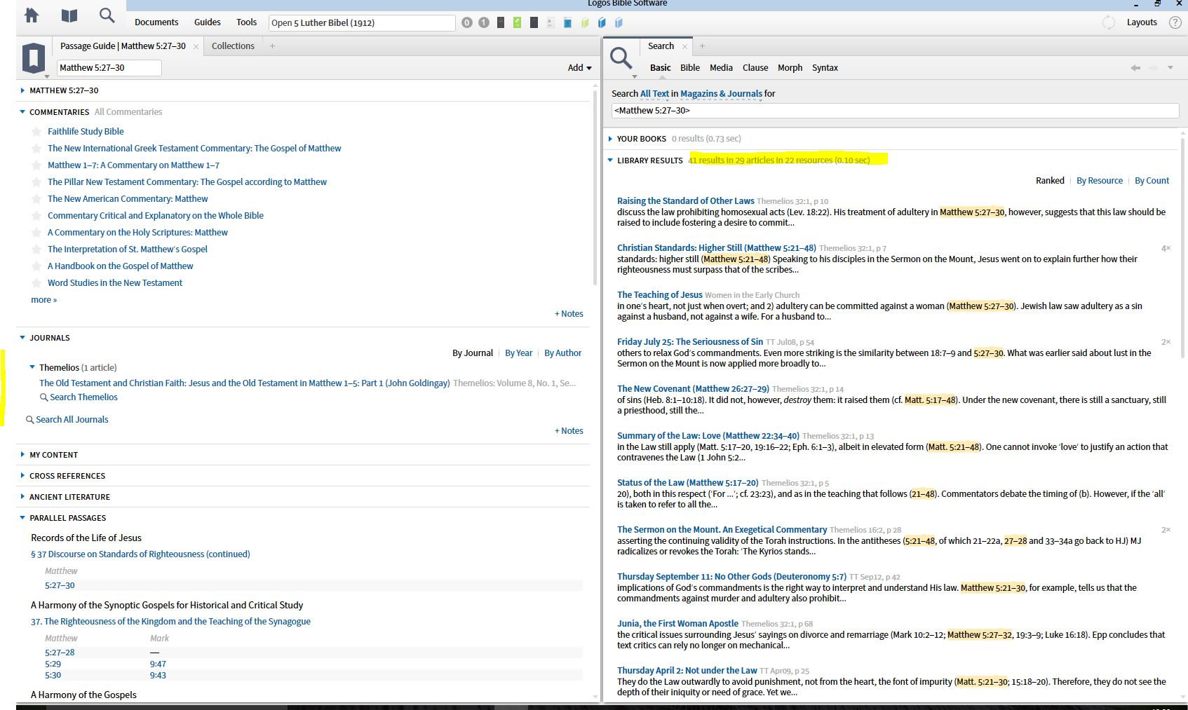Image resolution: width=1188 pixels, height=710 pixels.
Task: Click the command box showing Open 5 Luther Bibel
Action: [x=362, y=22]
